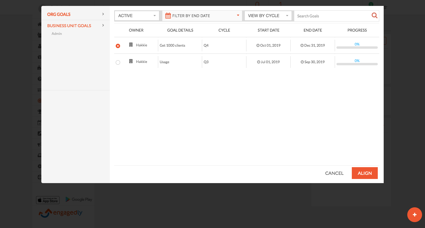
Task: Open the Filter By End Date dropdown
Action: (x=202, y=16)
